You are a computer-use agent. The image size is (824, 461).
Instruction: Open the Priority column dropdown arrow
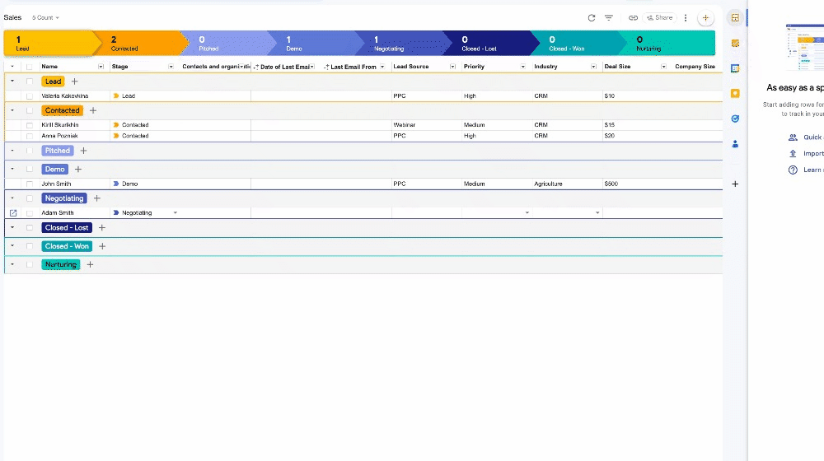click(x=523, y=67)
